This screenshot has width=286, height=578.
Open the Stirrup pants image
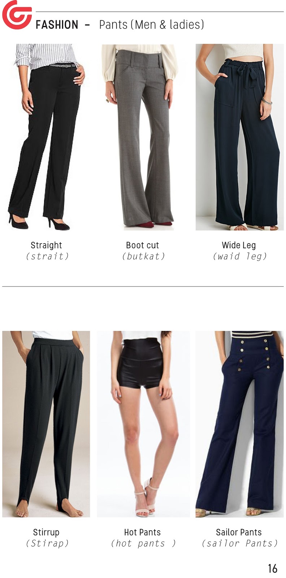[x=46, y=424]
